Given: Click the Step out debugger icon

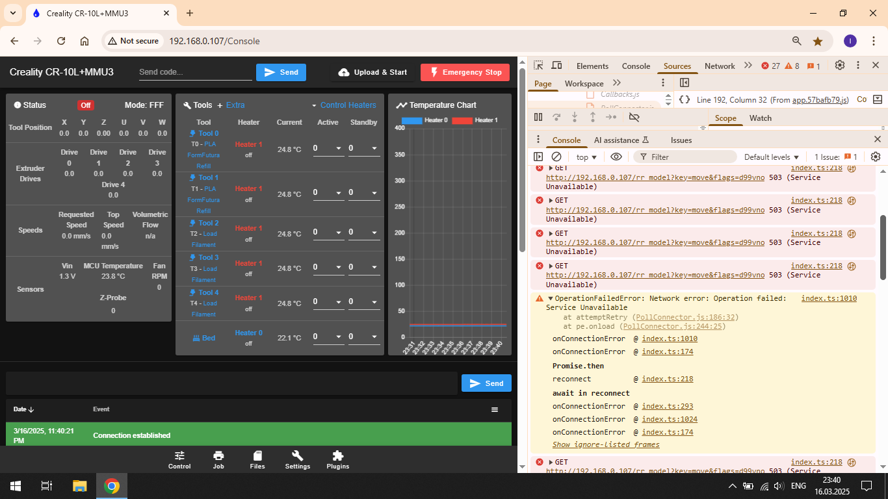Looking at the screenshot, I should [x=593, y=117].
